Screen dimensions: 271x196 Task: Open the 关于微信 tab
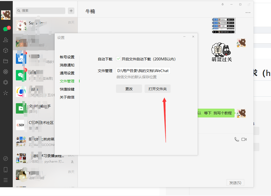[x=67, y=97]
